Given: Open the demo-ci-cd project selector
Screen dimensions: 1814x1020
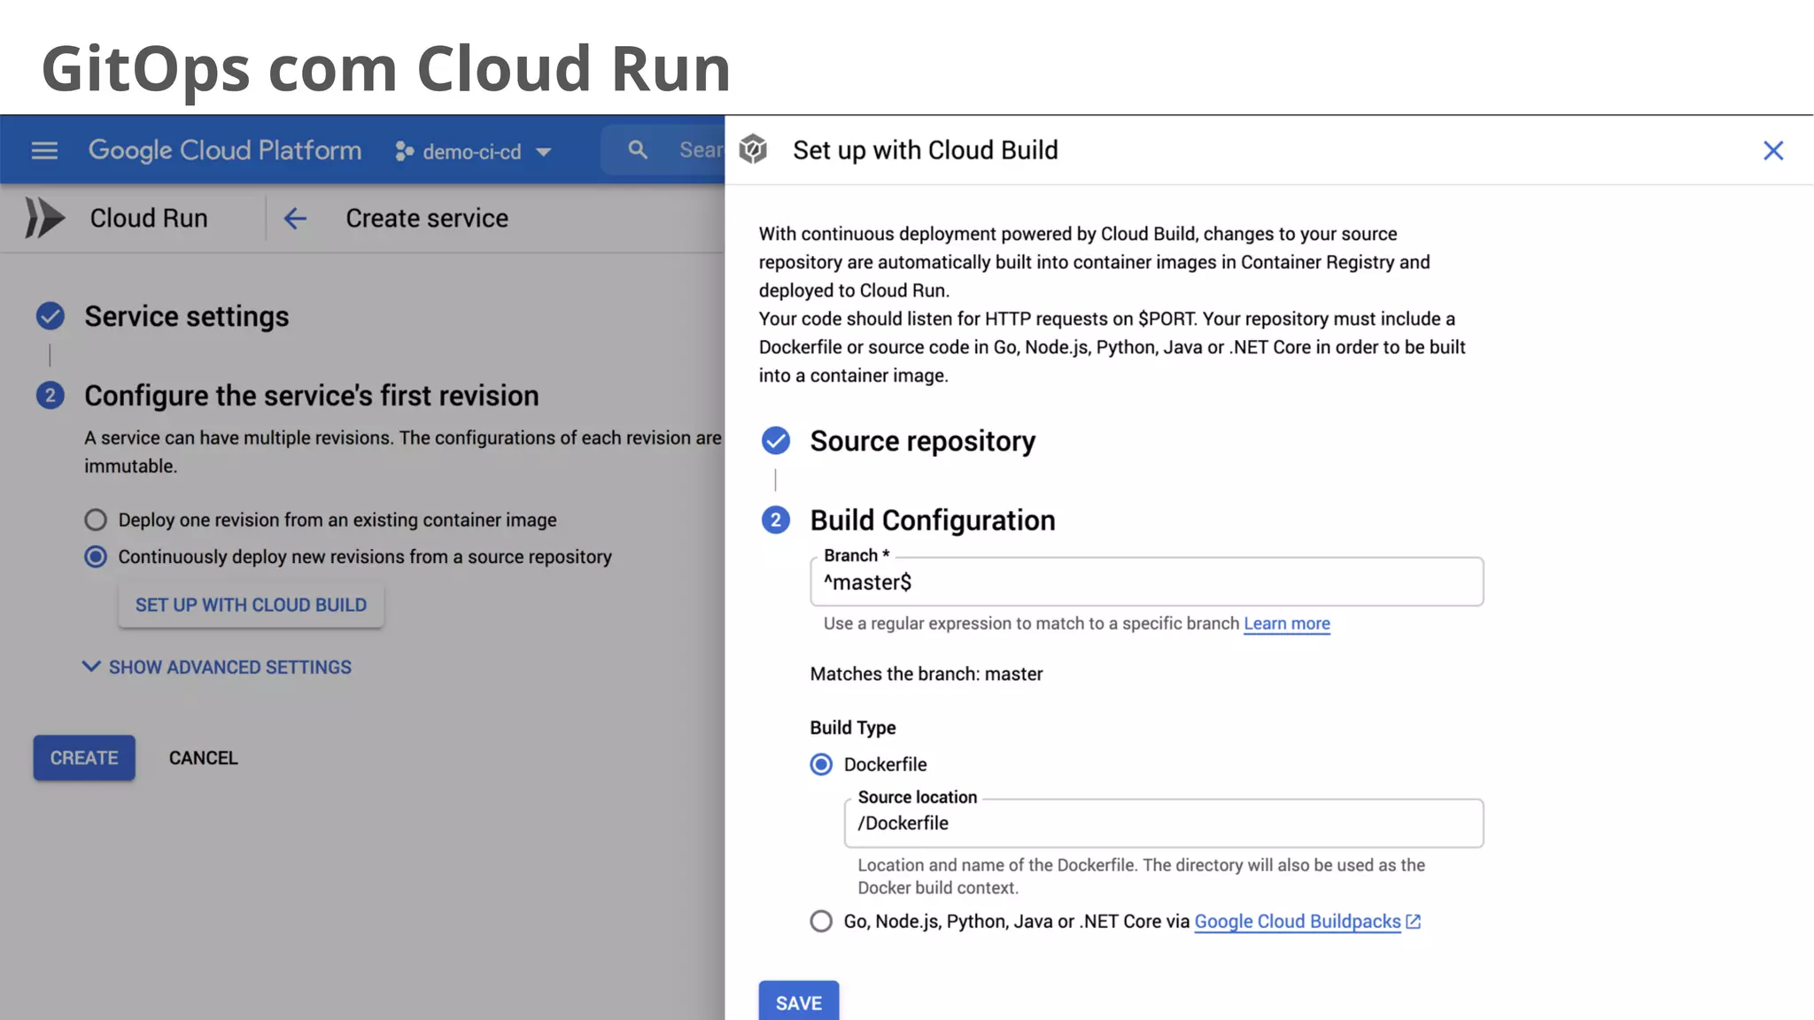Looking at the screenshot, I should (x=474, y=151).
